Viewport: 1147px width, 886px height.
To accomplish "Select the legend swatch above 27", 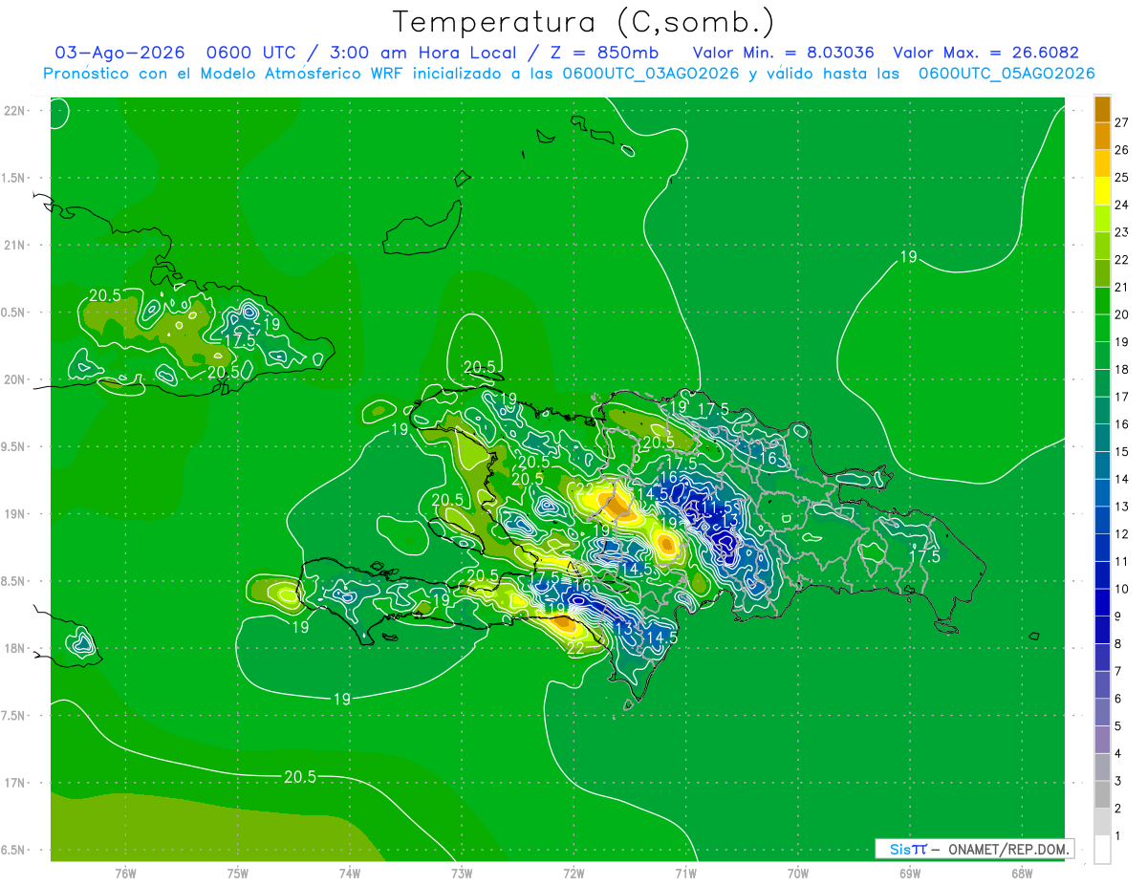I will coord(1102,109).
